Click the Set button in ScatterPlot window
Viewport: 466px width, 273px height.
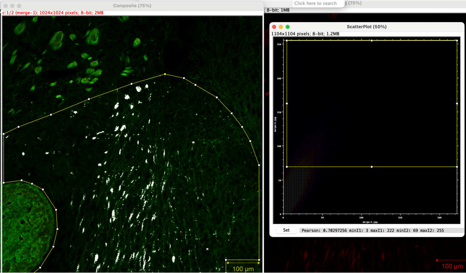tap(286, 230)
